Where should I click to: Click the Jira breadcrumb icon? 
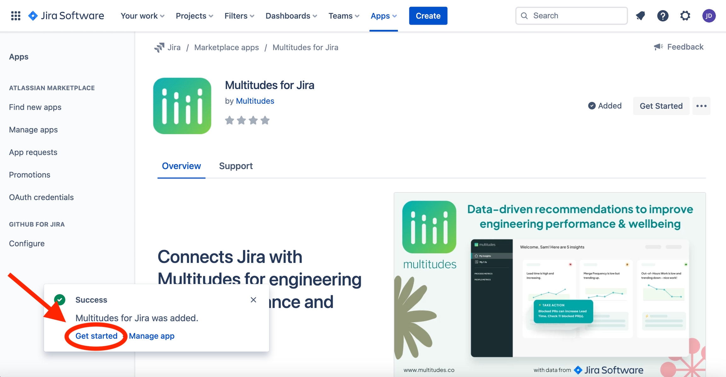point(159,47)
